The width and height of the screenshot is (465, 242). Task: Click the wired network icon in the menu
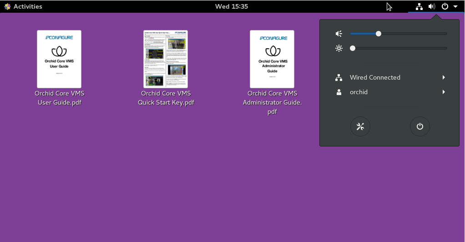coord(339,77)
